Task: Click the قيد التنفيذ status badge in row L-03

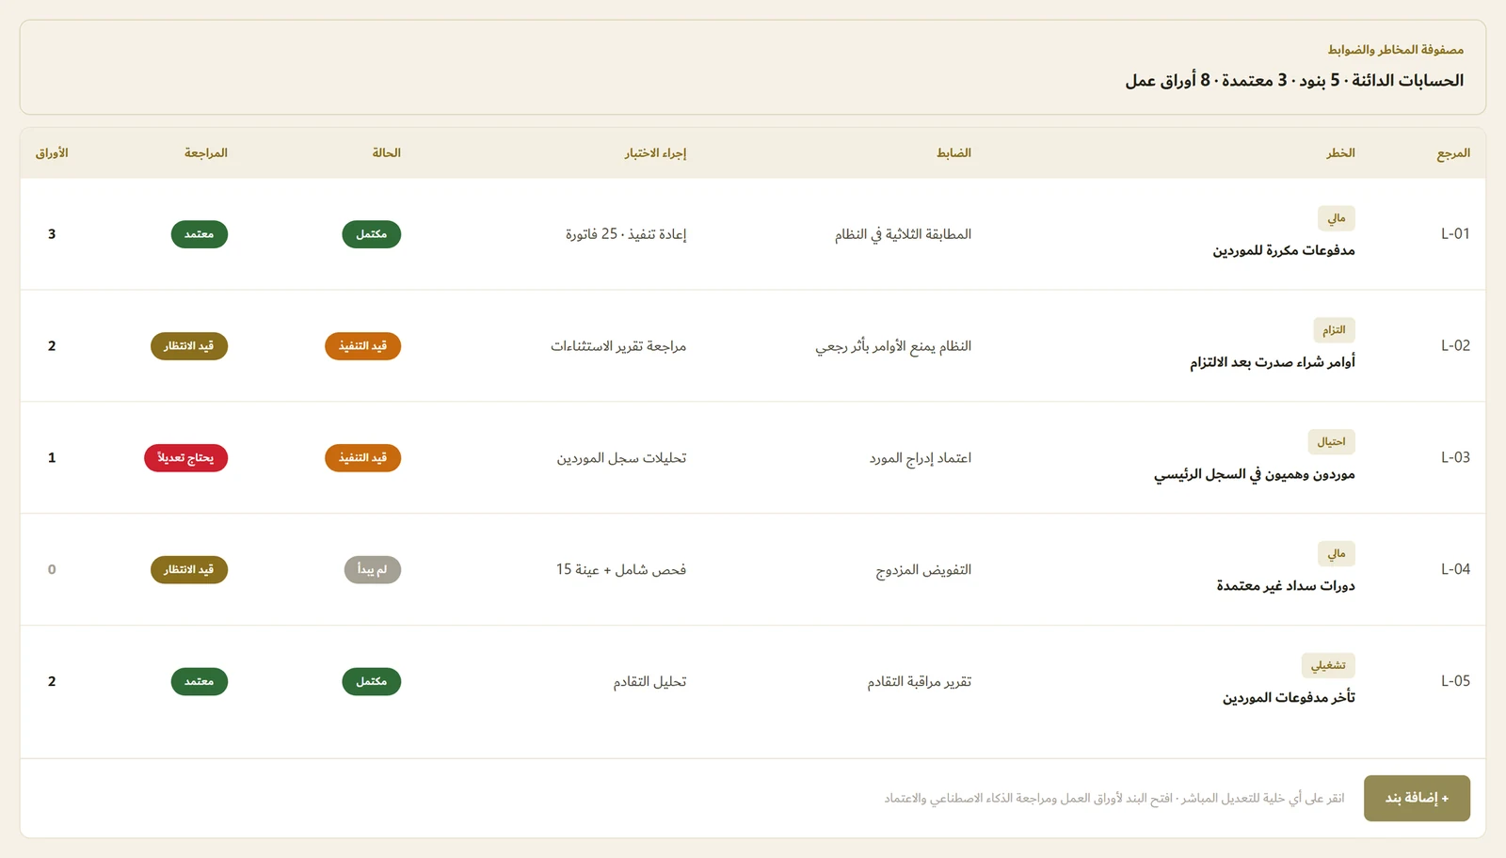Action: pyautogui.click(x=363, y=458)
